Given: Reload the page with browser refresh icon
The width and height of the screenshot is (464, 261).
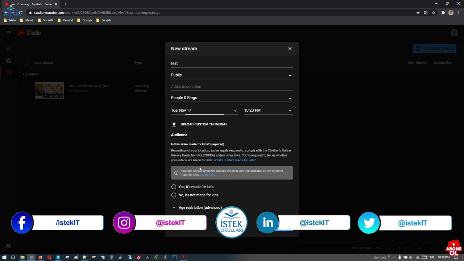Looking at the screenshot, I should tap(21, 13).
